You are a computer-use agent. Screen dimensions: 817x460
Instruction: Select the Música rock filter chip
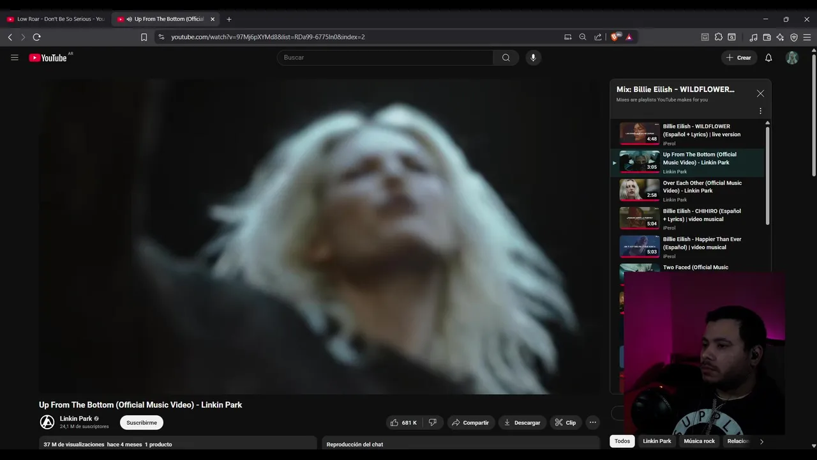click(x=700, y=441)
